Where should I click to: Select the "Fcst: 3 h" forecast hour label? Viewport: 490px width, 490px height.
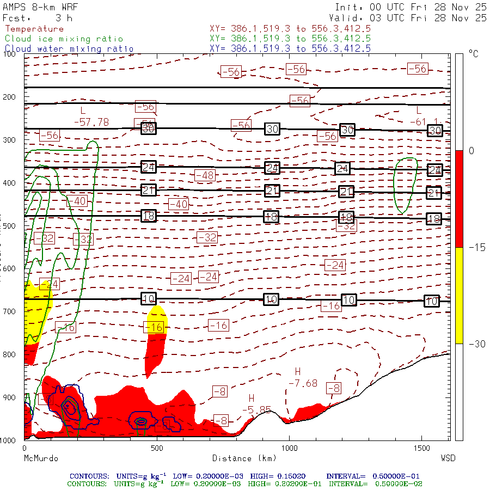[38, 18]
